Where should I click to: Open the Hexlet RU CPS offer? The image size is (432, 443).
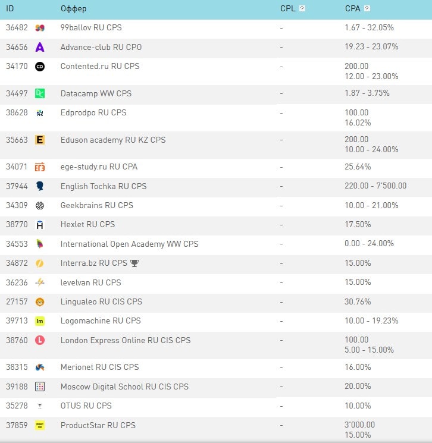point(87,224)
